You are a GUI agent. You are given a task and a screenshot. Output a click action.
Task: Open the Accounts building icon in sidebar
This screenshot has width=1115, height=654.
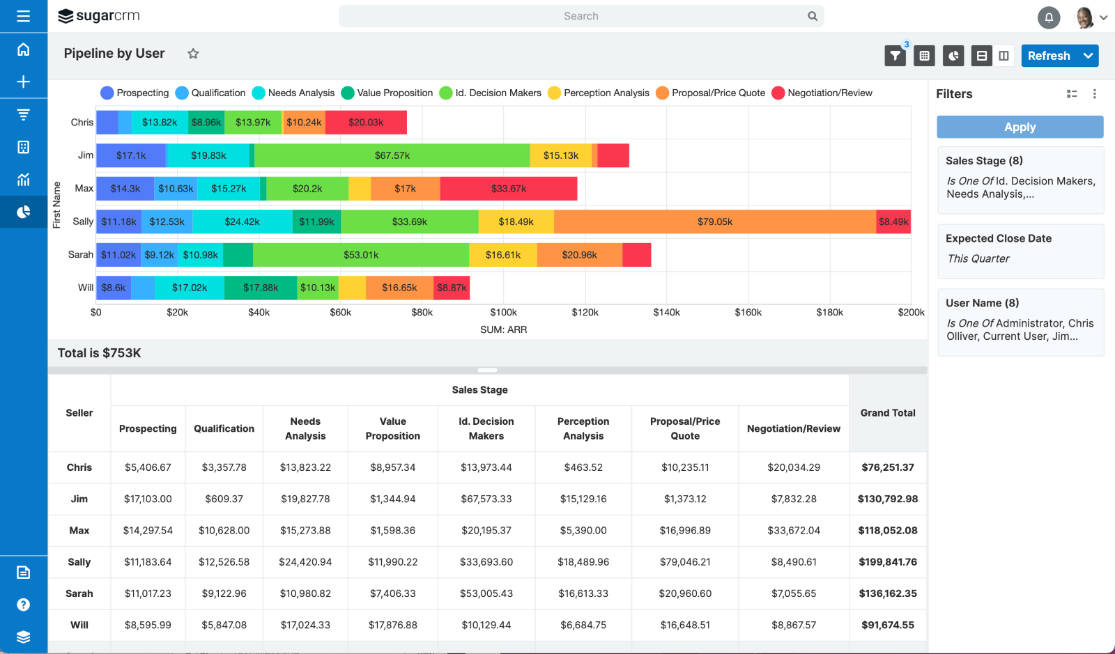pyautogui.click(x=23, y=147)
